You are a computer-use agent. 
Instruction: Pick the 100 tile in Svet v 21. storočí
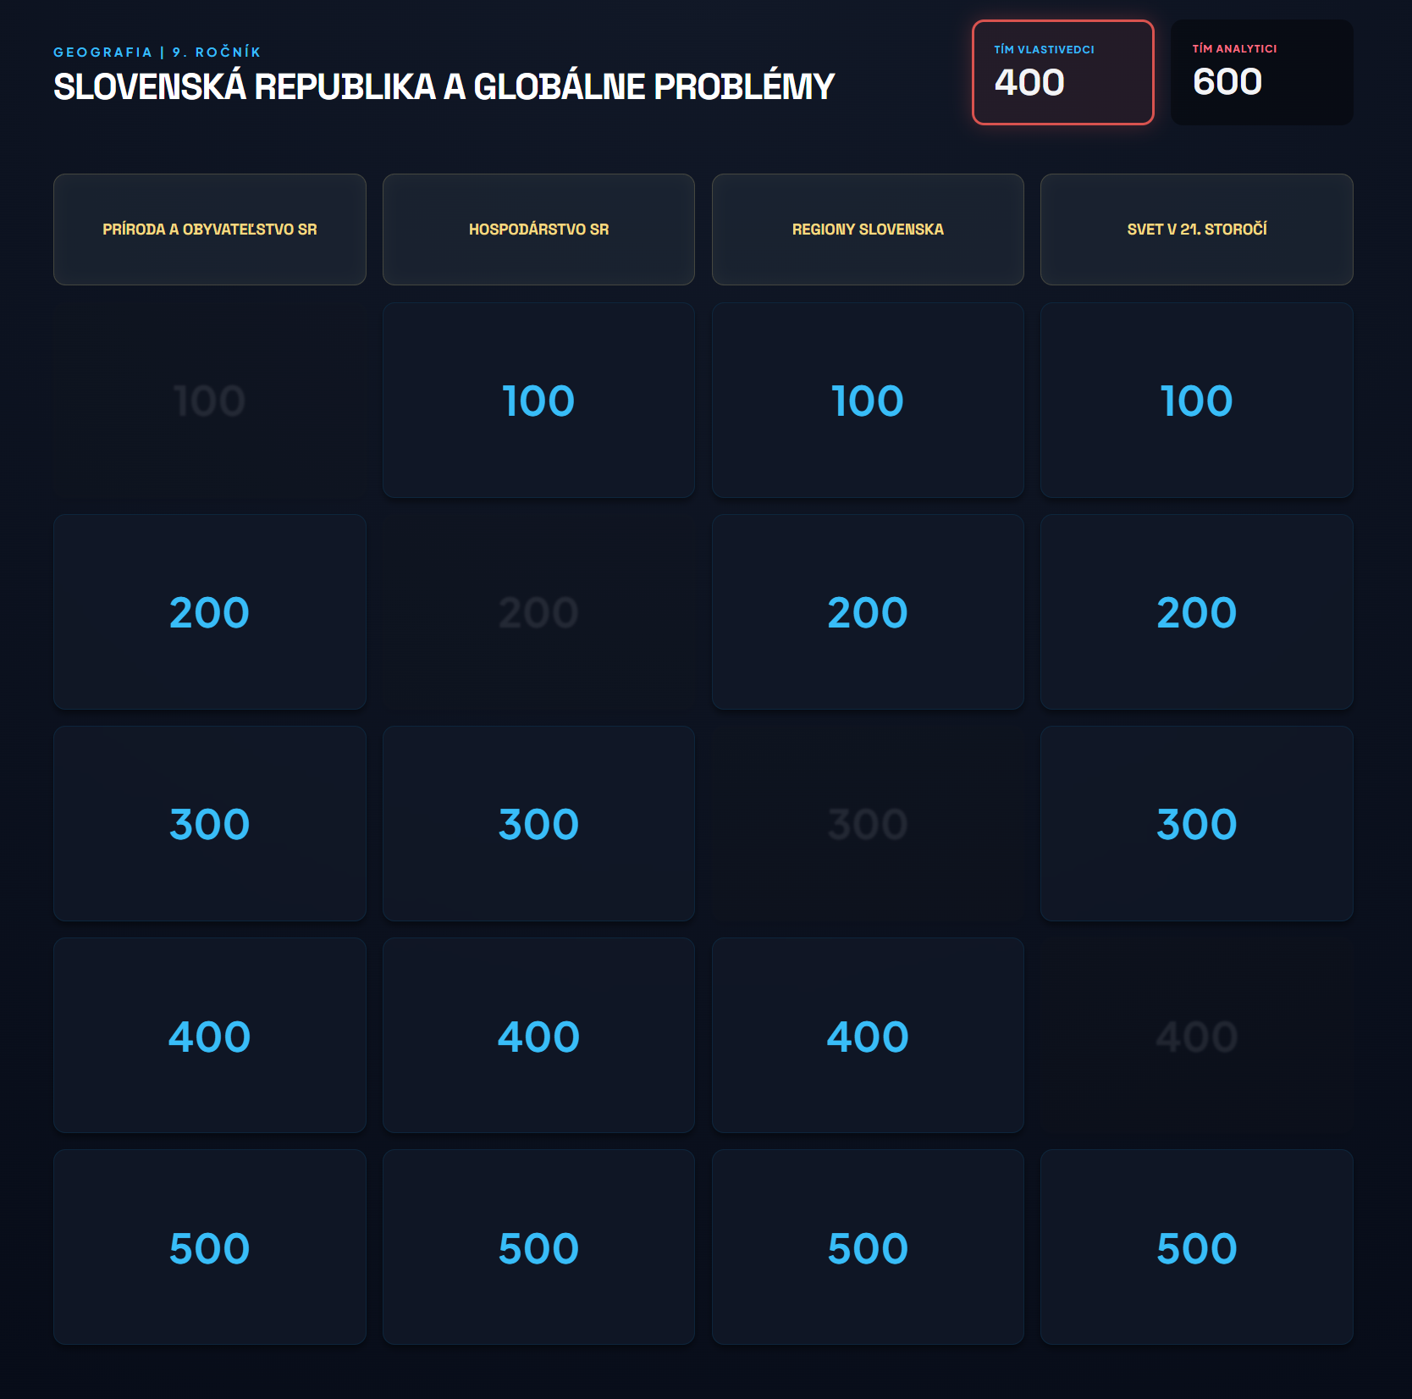coord(1197,400)
